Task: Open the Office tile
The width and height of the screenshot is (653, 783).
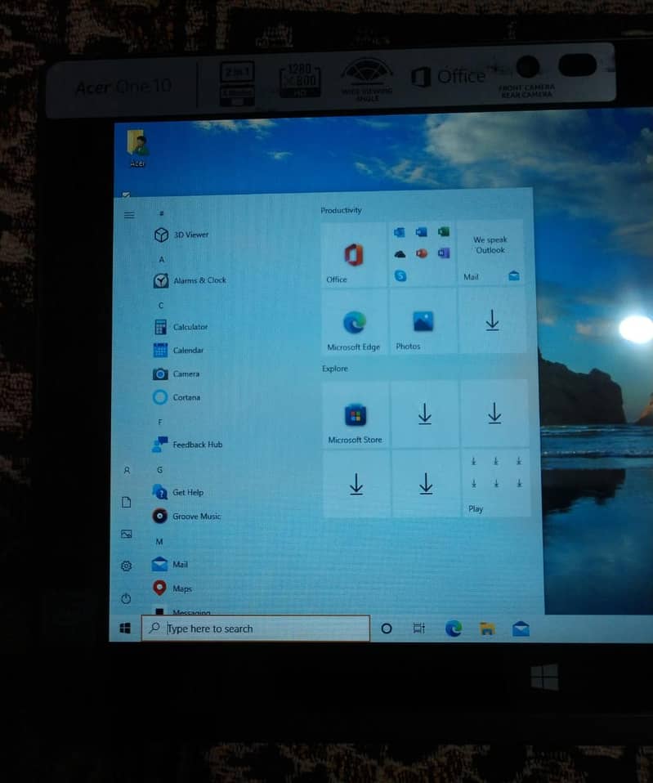Action: [353, 255]
